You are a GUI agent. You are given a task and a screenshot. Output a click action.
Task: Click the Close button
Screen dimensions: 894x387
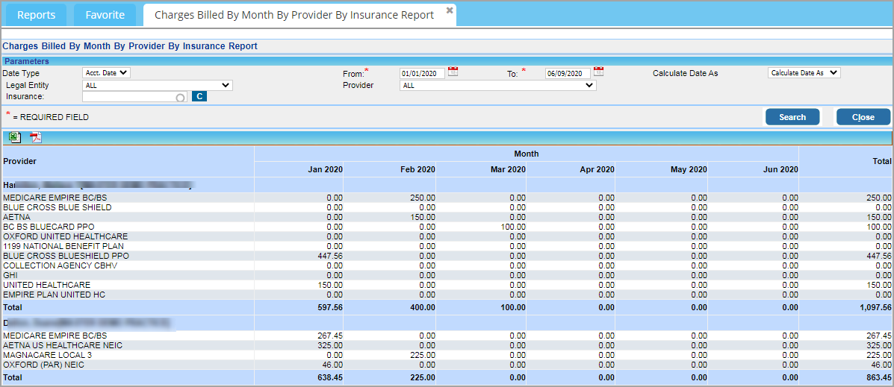tap(863, 116)
